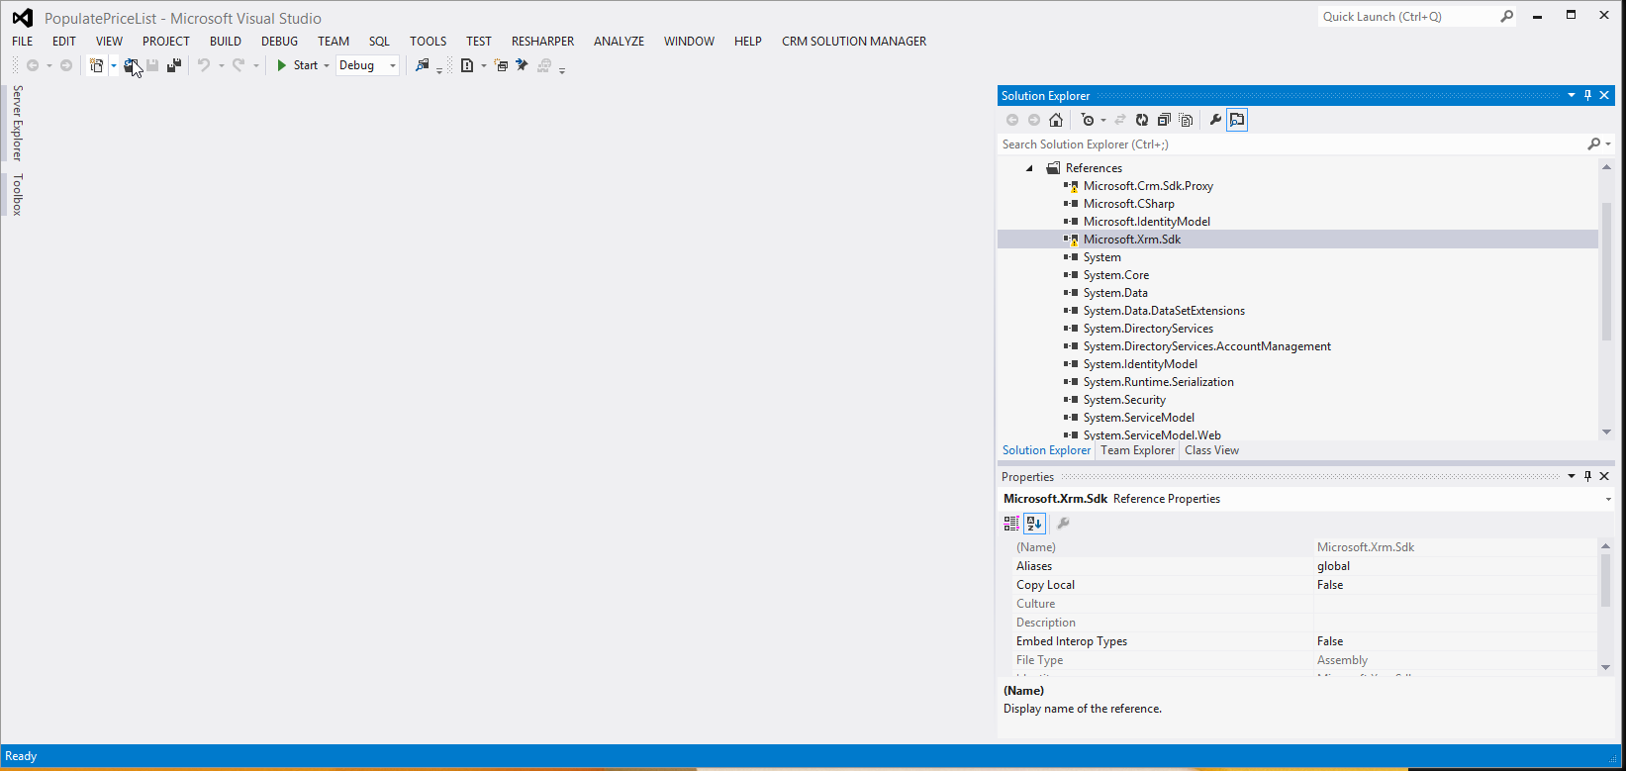The width and height of the screenshot is (1626, 771).
Task: Click the Search Solution Explorer input field
Action: 1291,145
